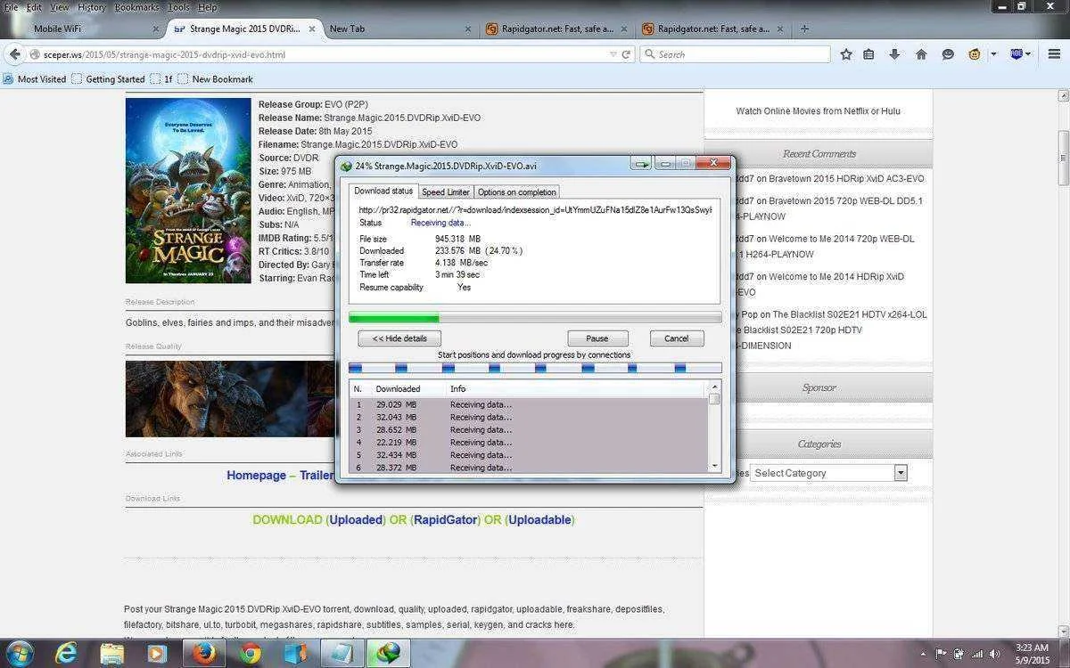Click the page vertical scrollbar thumb
The width and height of the screenshot is (1070, 668).
1063,158
